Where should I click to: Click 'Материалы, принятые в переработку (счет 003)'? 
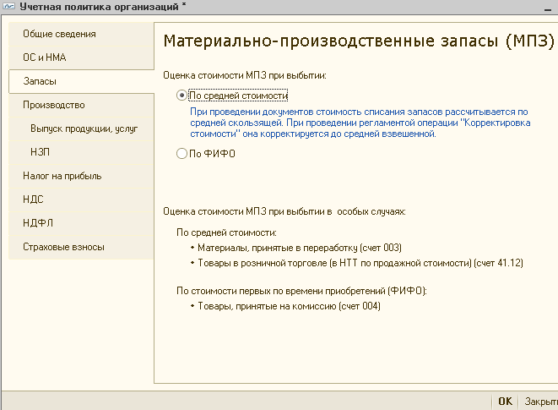(300, 248)
